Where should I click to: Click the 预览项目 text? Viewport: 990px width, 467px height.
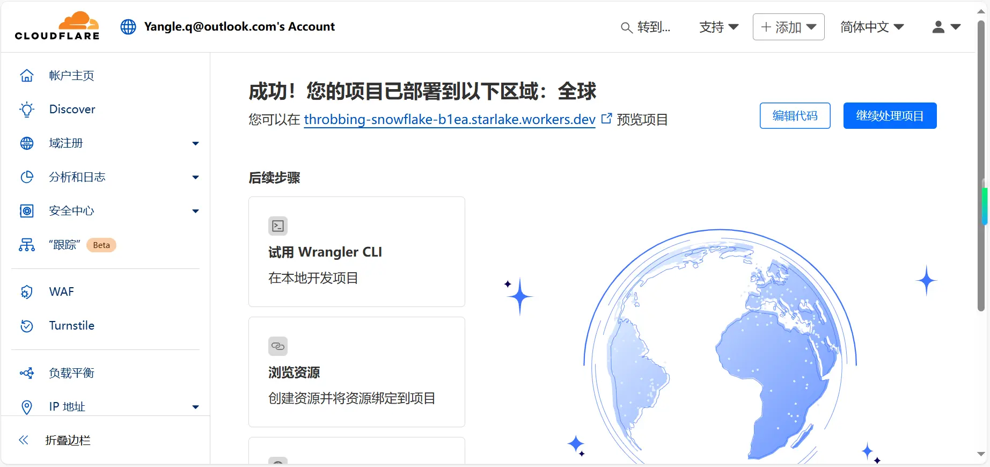642,119
